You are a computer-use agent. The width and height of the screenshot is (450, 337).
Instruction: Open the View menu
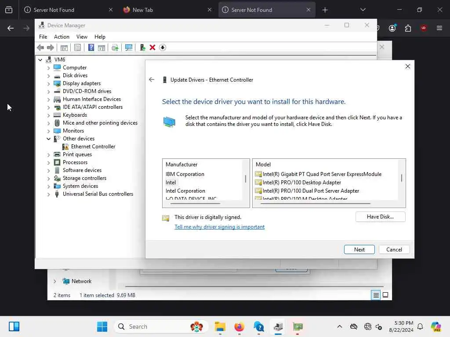[x=82, y=37]
